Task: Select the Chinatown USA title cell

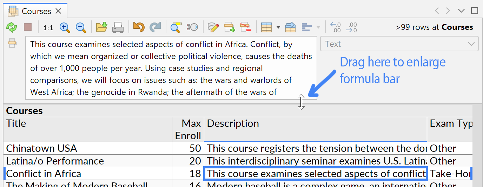Action: pyautogui.click(x=88, y=148)
